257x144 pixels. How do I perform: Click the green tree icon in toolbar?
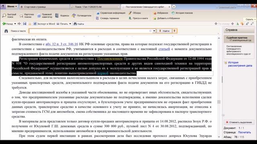click(x=237, y=24)
